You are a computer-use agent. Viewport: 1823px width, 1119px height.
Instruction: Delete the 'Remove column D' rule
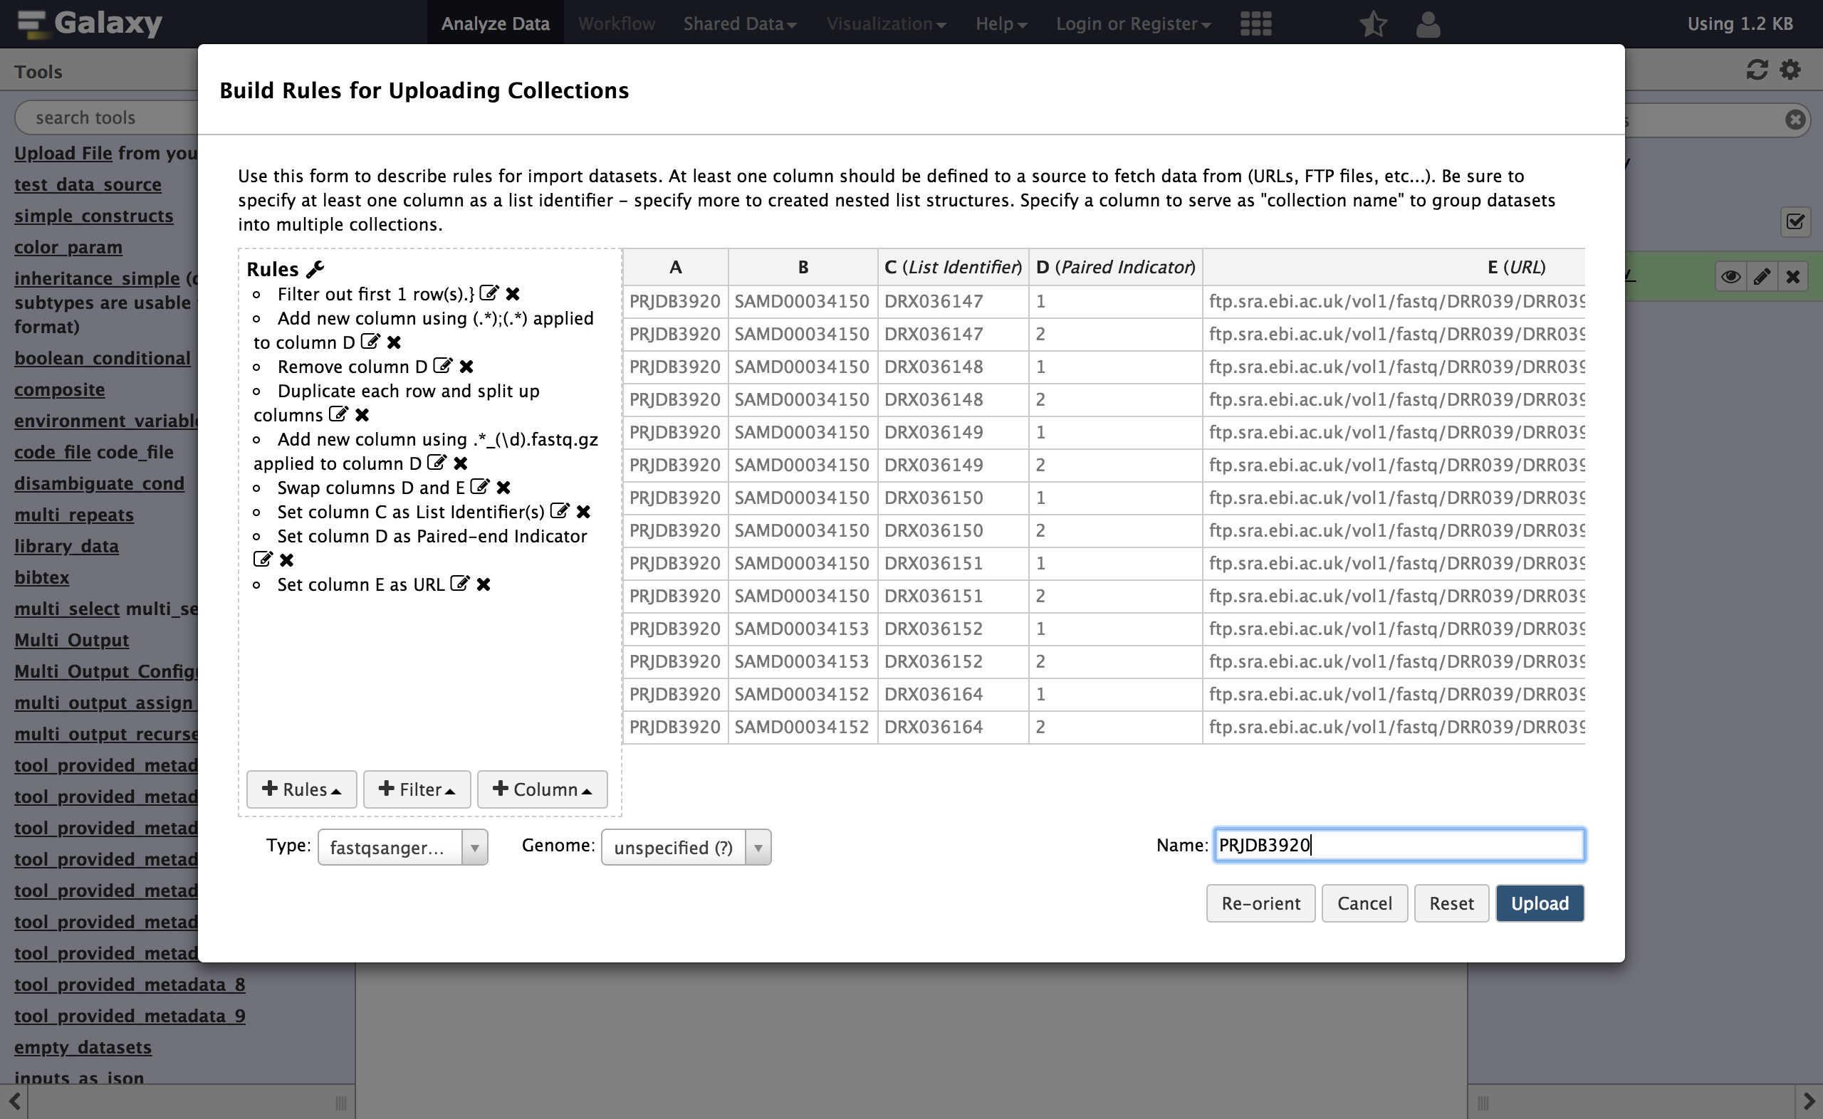point(466,366)
